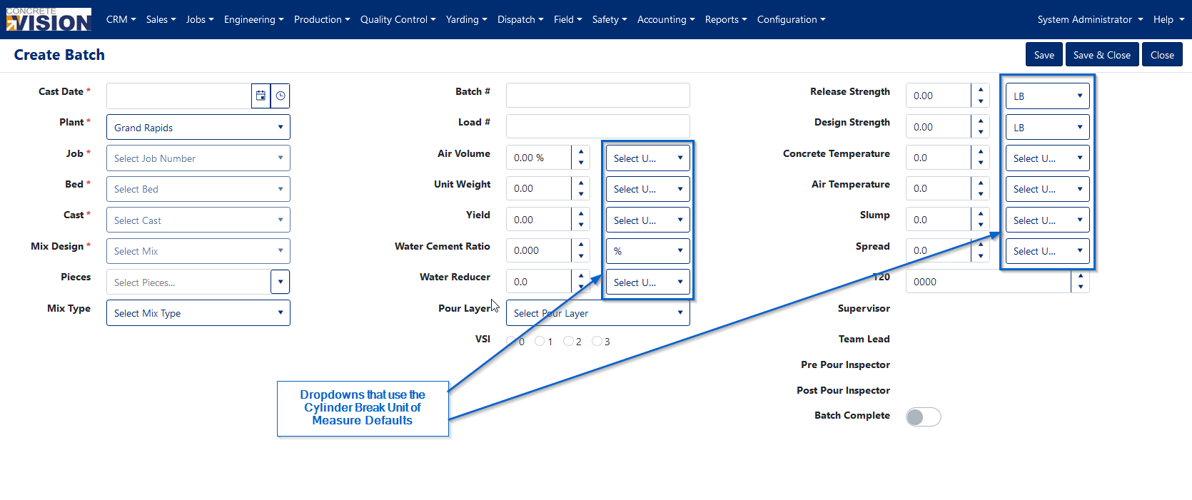Open the Quality Control menu
The image size is (1192, 500).
click(x=398, y=19)
